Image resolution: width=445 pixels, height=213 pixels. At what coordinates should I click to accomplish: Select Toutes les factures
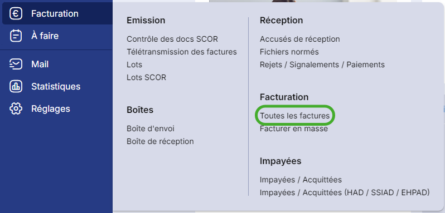click(294, 116)
